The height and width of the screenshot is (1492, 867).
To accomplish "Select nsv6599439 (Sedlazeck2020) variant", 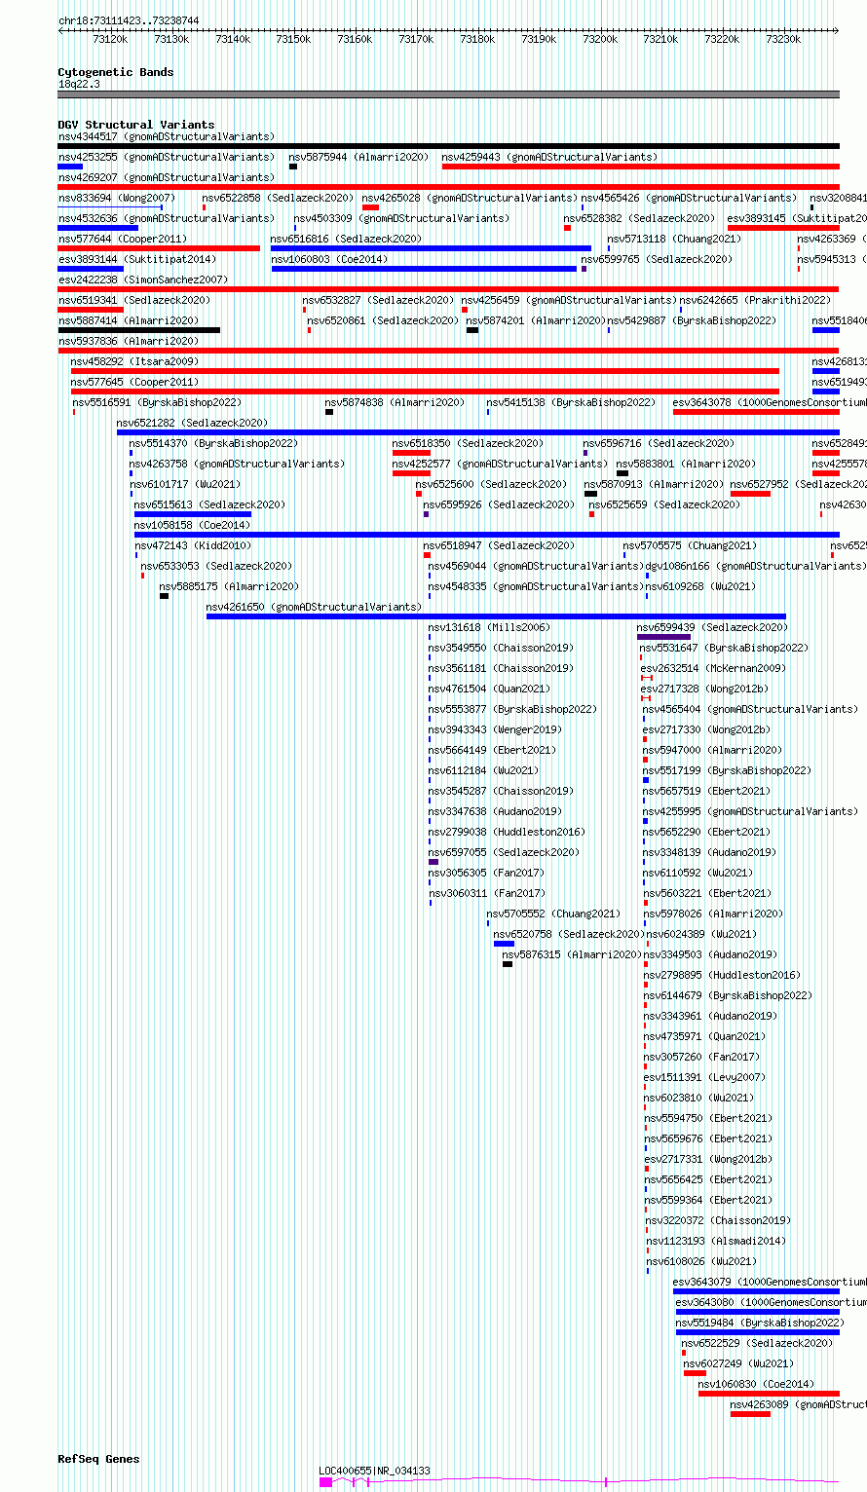I will pyautogui.click(x=712, y=627).
